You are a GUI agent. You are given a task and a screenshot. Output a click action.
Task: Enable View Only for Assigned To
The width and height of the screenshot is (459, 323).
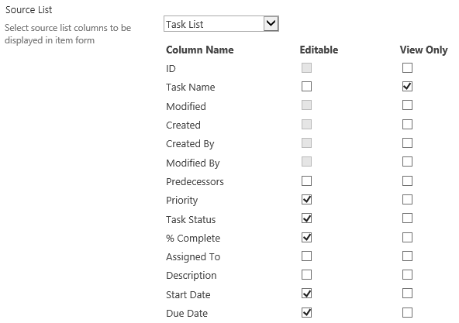pos(407,256)
